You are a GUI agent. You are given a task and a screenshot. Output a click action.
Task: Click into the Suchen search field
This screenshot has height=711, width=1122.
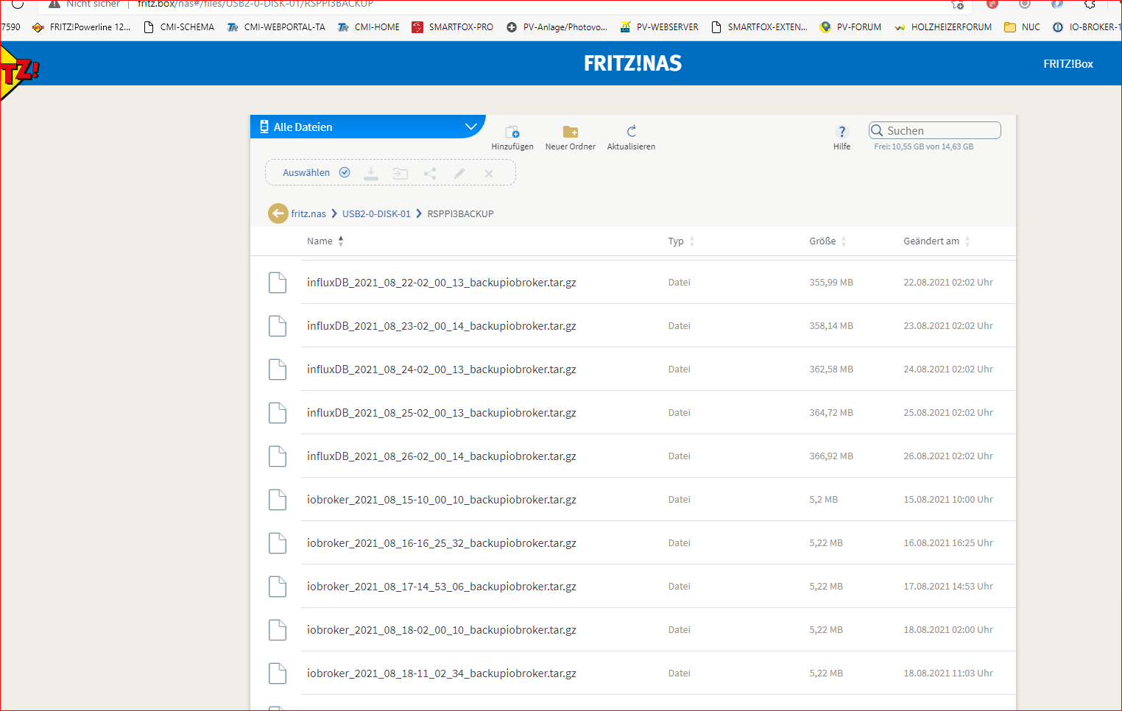[x=934, y=130]
